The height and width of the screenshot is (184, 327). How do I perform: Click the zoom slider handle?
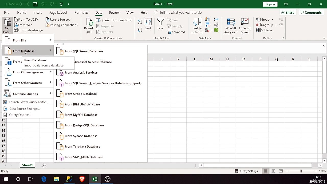coord(301,171)
